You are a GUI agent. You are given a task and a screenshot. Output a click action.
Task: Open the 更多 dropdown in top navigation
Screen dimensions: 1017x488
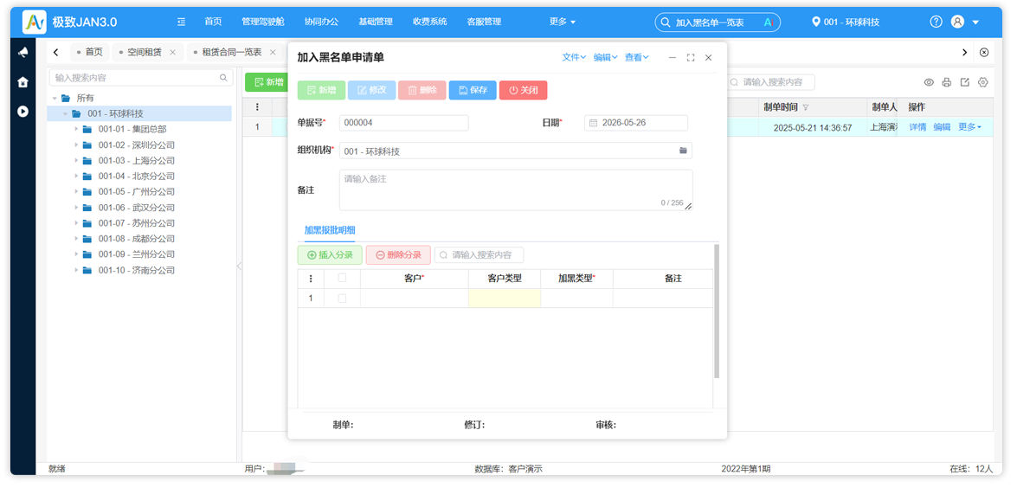pos(563,22)
